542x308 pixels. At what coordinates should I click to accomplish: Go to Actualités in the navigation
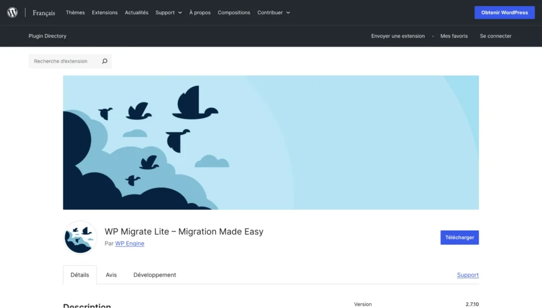coord(137,13)
